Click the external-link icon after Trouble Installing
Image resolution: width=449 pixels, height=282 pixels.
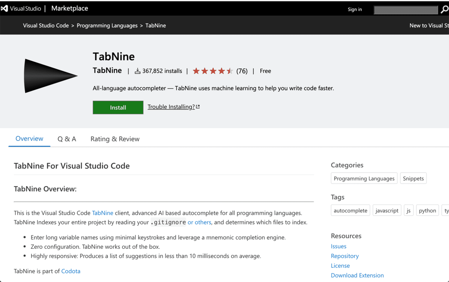(198, 106)
